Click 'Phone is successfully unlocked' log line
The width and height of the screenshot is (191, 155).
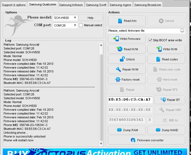[24, 136]
